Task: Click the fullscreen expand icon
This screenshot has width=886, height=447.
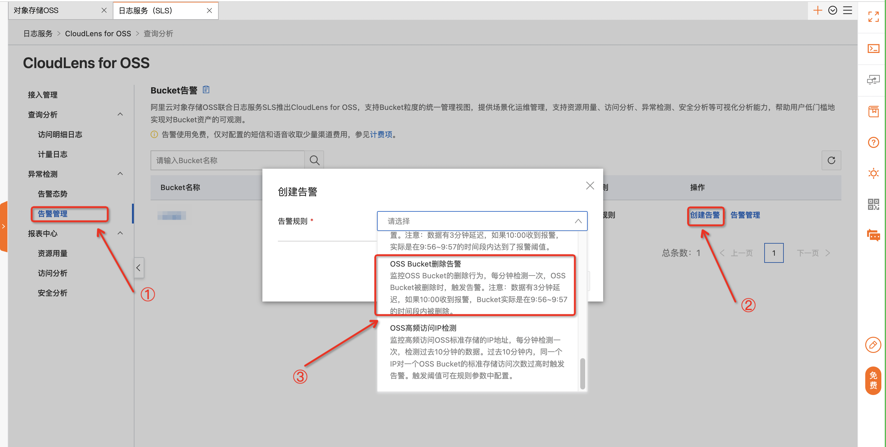Action: (x=873, y=16)
